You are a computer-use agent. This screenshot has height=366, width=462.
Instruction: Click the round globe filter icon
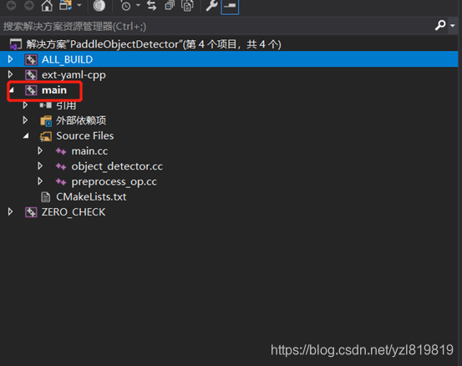coord(99,6)
